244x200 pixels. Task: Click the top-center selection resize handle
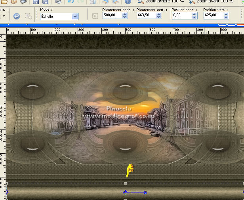pyautogui.click(x=126, y=183)
